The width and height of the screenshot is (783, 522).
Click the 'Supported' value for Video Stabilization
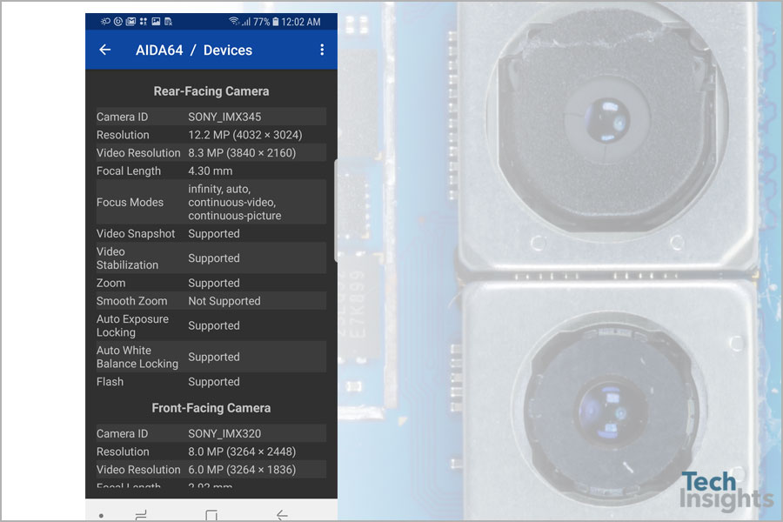tap(214, 258)
